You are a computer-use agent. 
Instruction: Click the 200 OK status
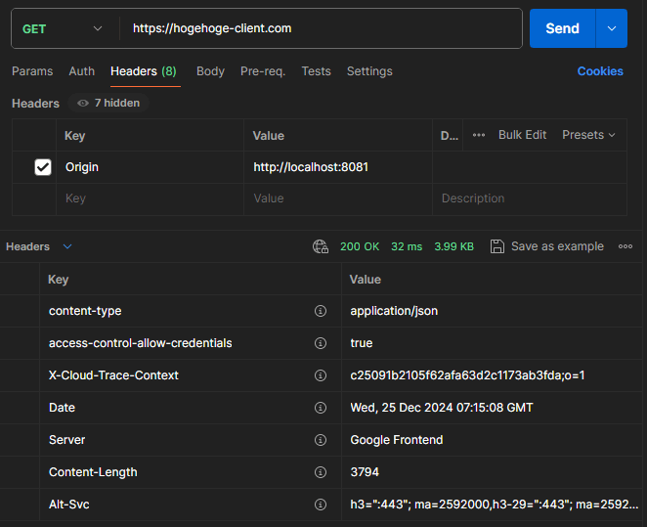pos(360,246)
